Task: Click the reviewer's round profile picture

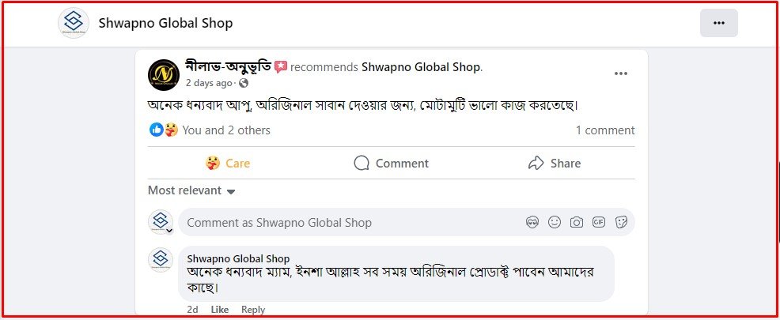Action: 163,74
